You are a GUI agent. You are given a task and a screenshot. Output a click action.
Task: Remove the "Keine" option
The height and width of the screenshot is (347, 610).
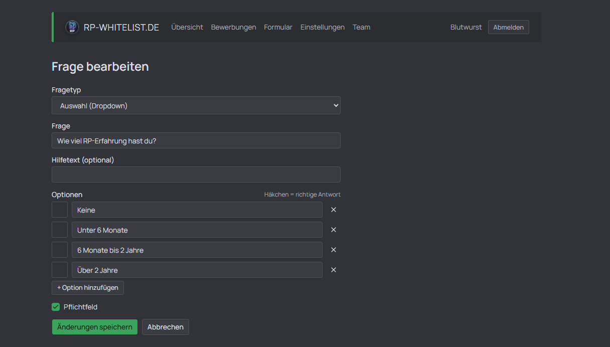[334, 210]
